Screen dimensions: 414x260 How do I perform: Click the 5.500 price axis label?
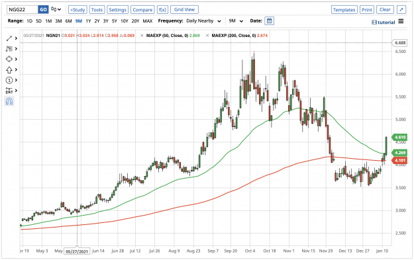click(401, 97)
